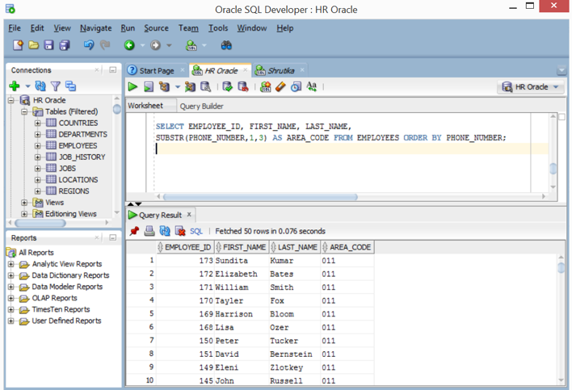Screen dimensions: 572x390
Task: Open the Tools menu
Action: click(218, 28)
